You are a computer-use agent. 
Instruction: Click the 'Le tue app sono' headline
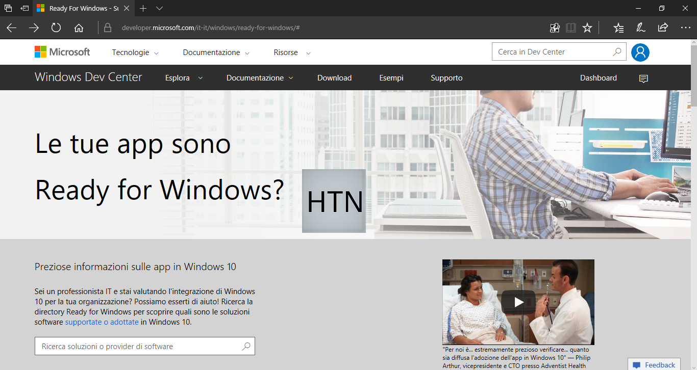133,144
